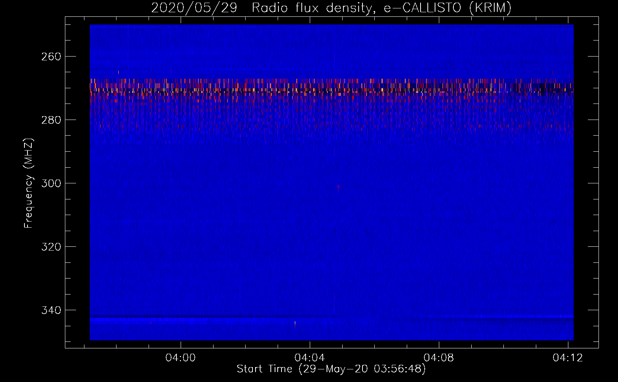Viewport: 618px width, 382px height.
Task: Click the 04:08 time tick label
Action: (439, 358)
